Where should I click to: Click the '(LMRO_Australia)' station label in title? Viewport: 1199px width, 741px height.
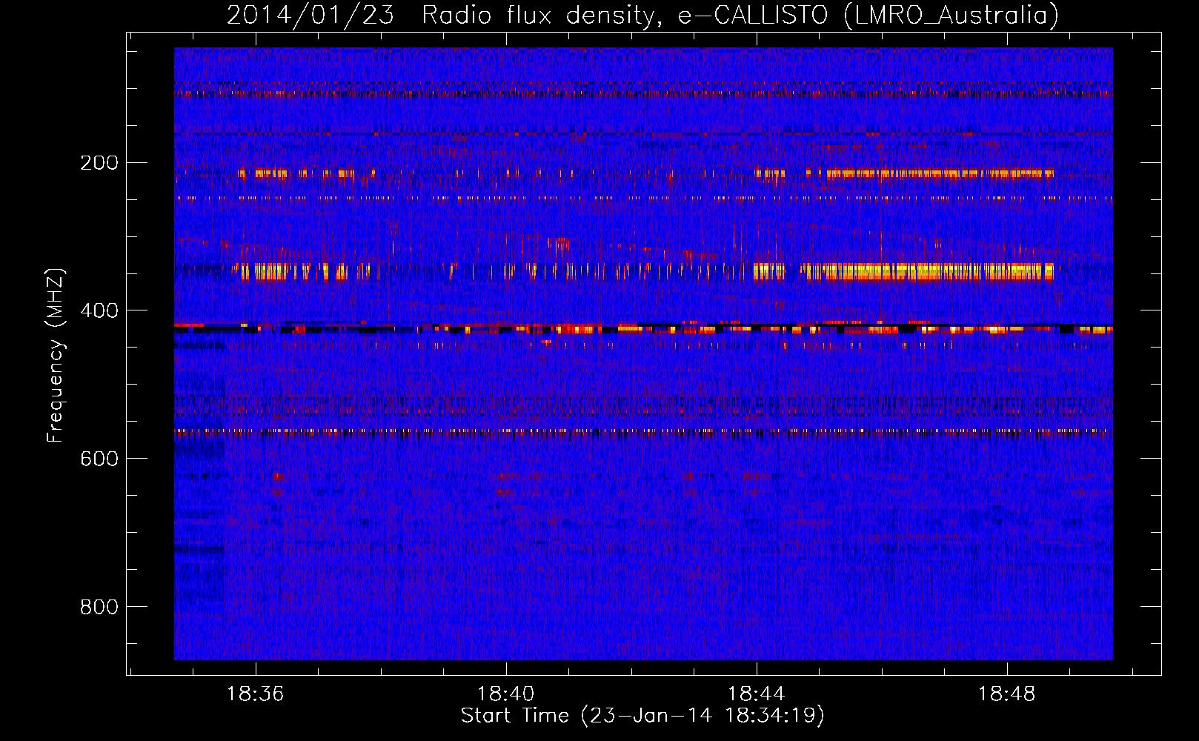pyautogui.click(x=951, y=16)
